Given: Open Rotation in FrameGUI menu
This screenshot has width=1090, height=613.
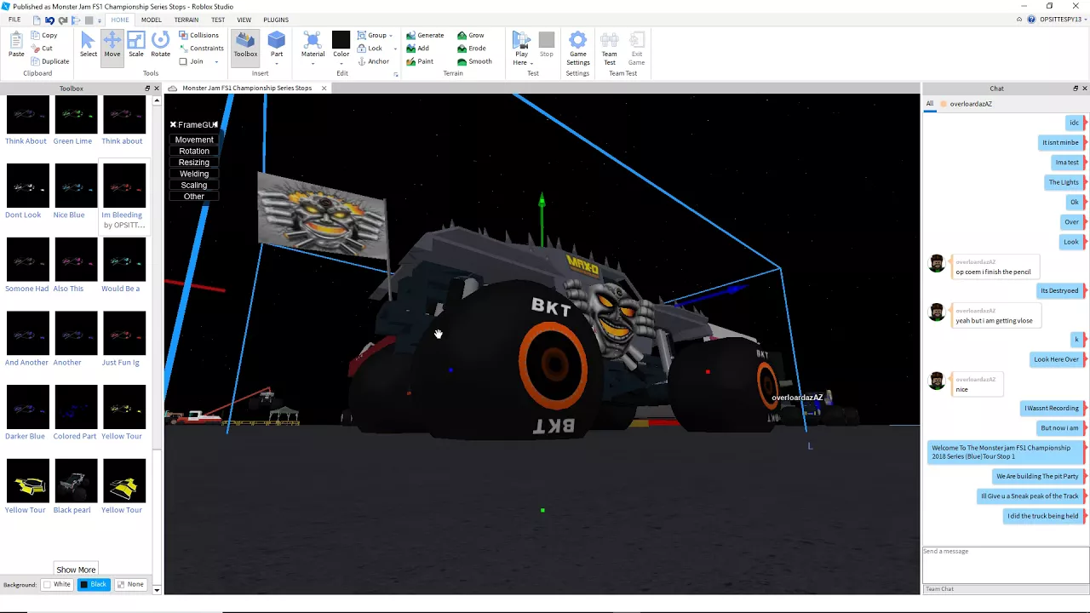Looking at the screenshot, I should coord(194,151).
